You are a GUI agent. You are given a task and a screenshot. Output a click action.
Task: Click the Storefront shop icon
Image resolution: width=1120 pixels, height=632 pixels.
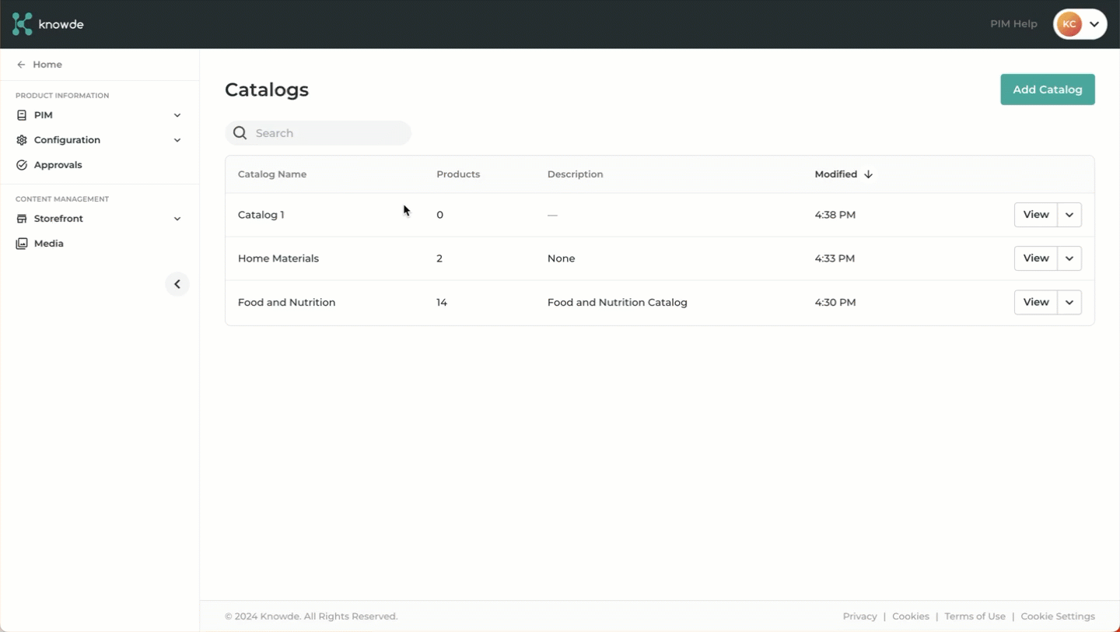(22, 219)
